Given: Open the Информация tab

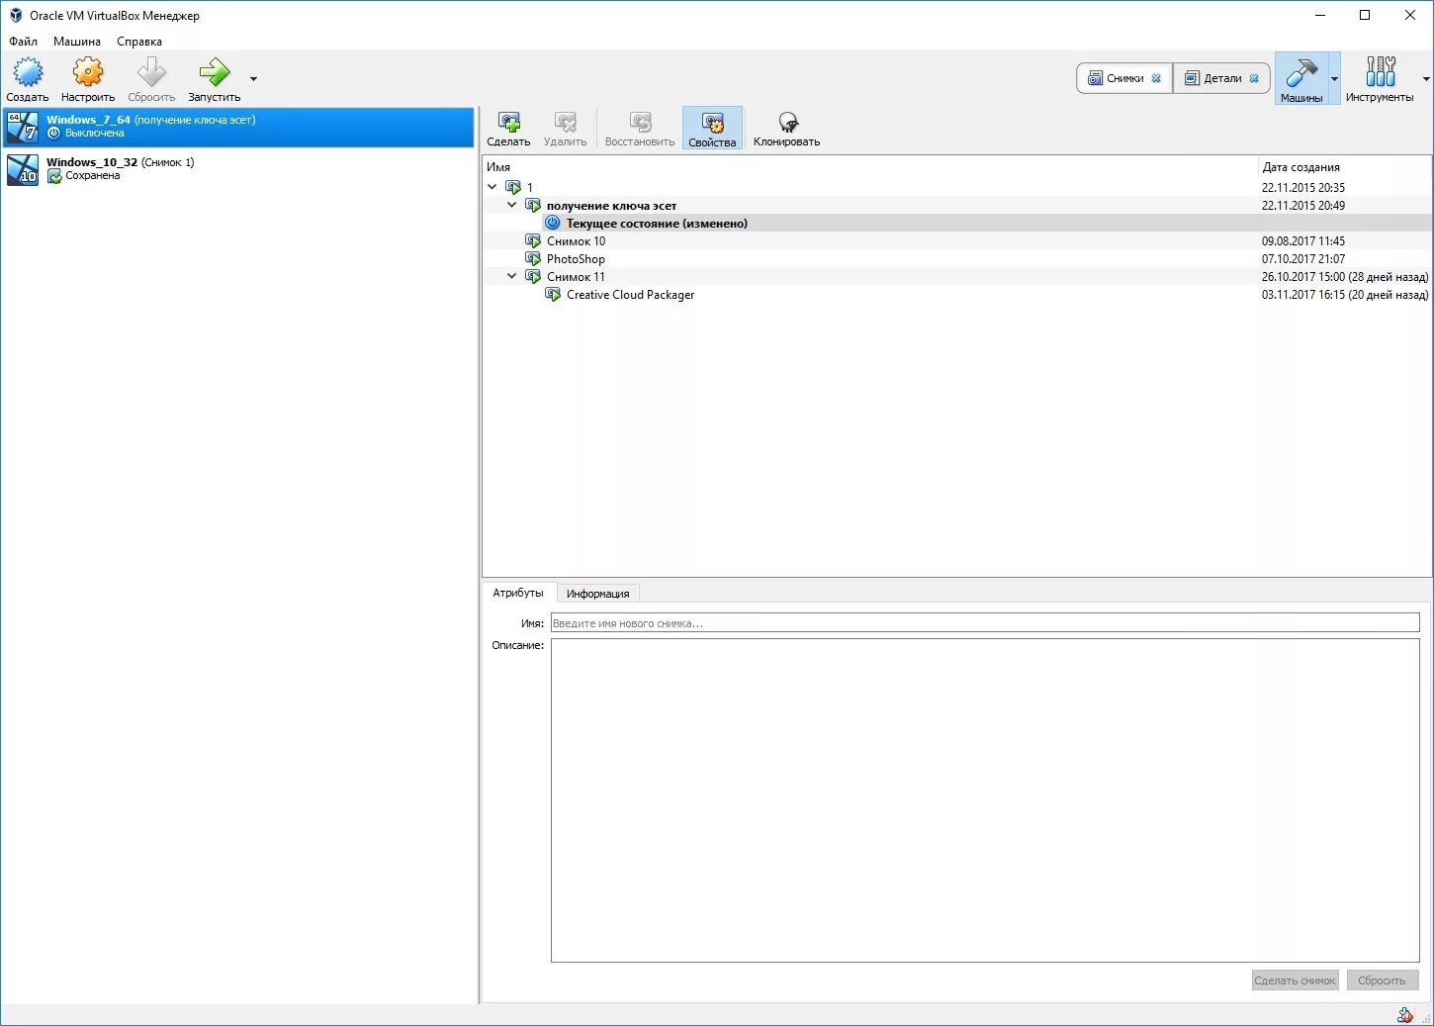Looking at the screenshot, I should click(597, 594).
